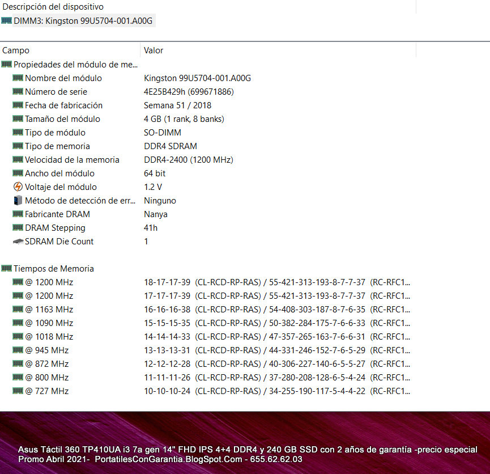Image resolution: width=490 pixels, height=474 pixels.
Task: Click the SDRAM Die Count chip icon
Action: pos(18,241)
